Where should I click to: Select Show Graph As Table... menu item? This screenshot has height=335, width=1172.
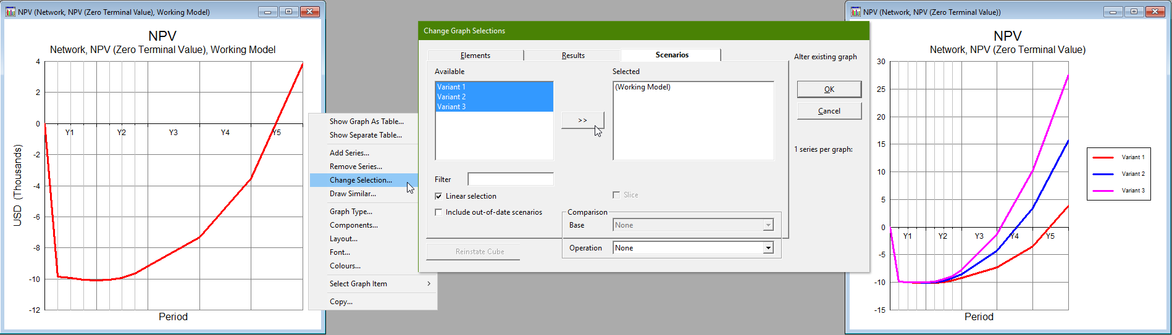[x=366, y=122]
